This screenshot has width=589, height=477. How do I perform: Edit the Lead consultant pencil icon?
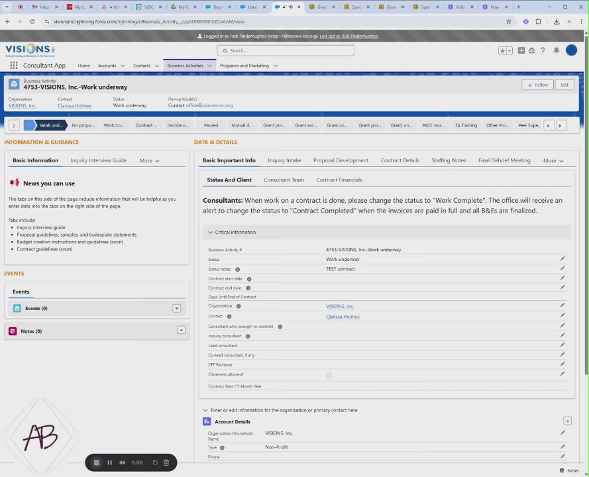pos(562,344)
